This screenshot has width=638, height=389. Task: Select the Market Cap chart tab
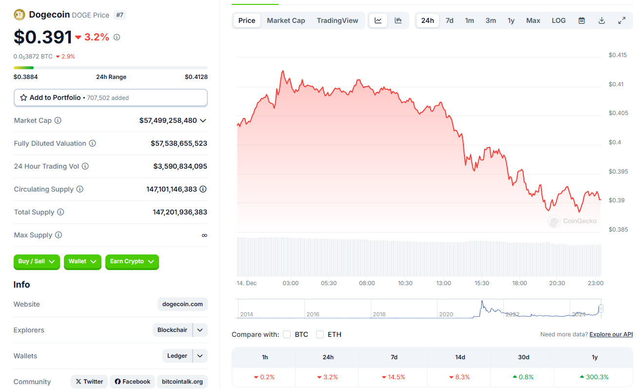(286, 20)
